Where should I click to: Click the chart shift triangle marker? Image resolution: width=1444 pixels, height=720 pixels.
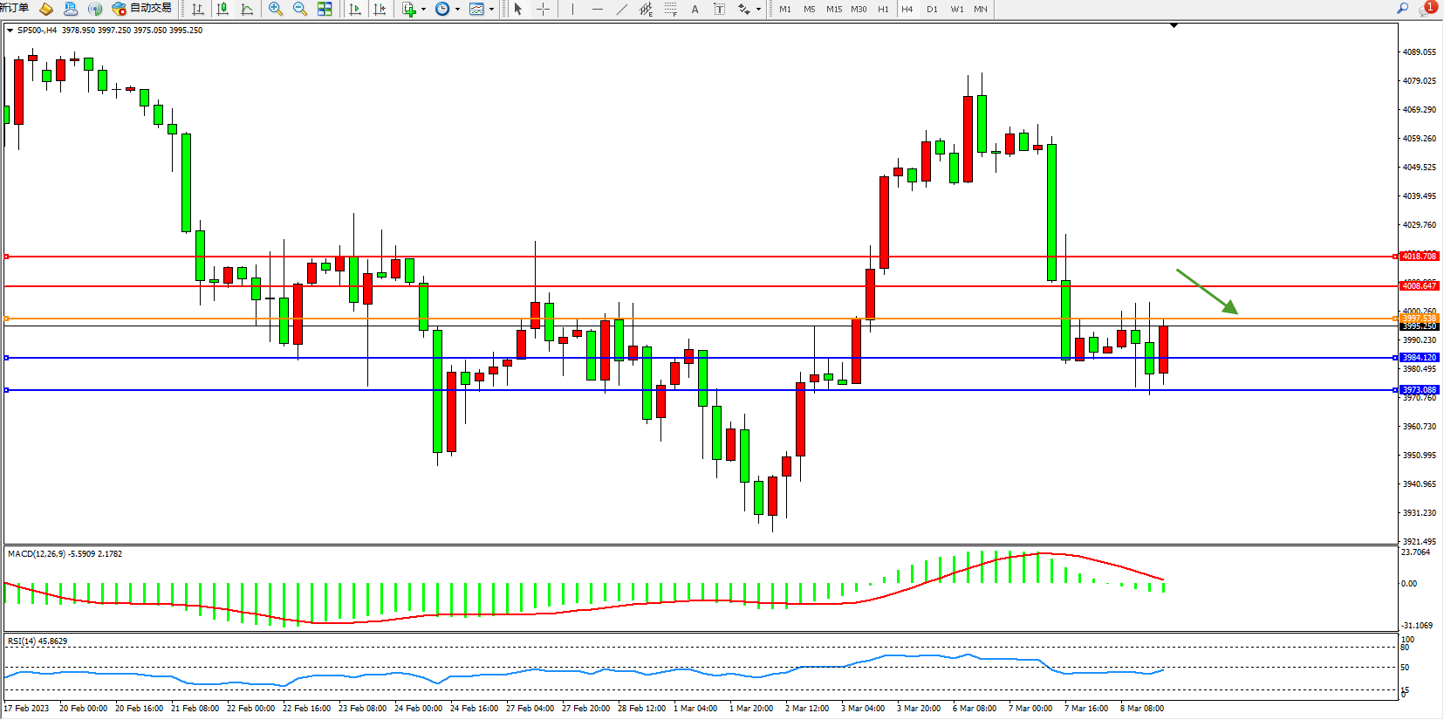(1174, 25)
